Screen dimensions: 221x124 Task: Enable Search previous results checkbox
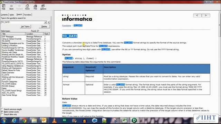tap(2, 109)
